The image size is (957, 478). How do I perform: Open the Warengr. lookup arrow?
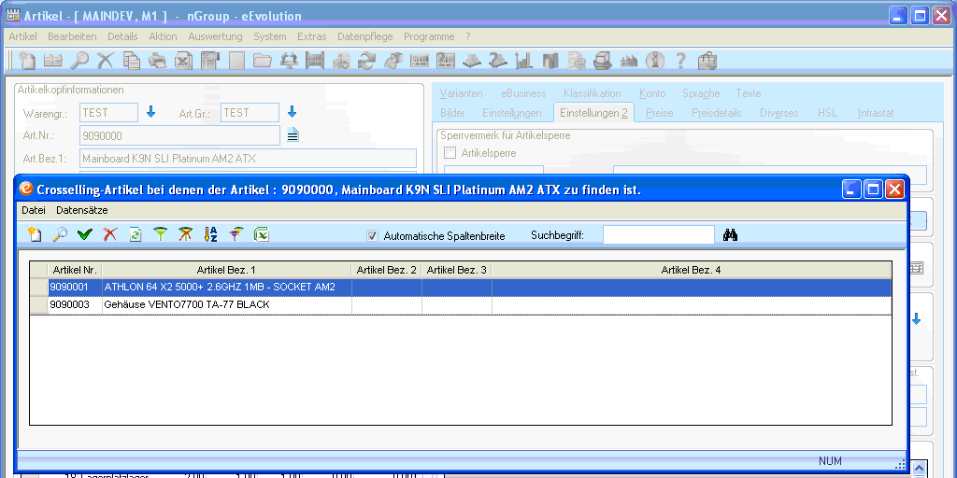pyautogui.click(x=150, y=113)
